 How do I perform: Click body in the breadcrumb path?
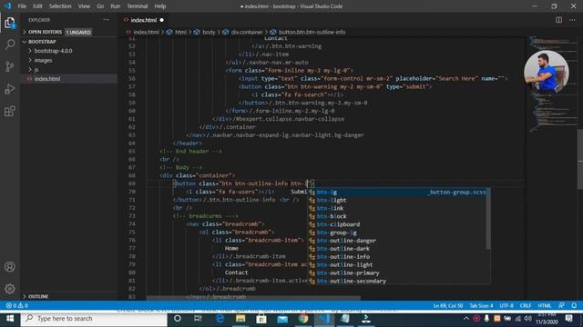(x=209, y=33)
